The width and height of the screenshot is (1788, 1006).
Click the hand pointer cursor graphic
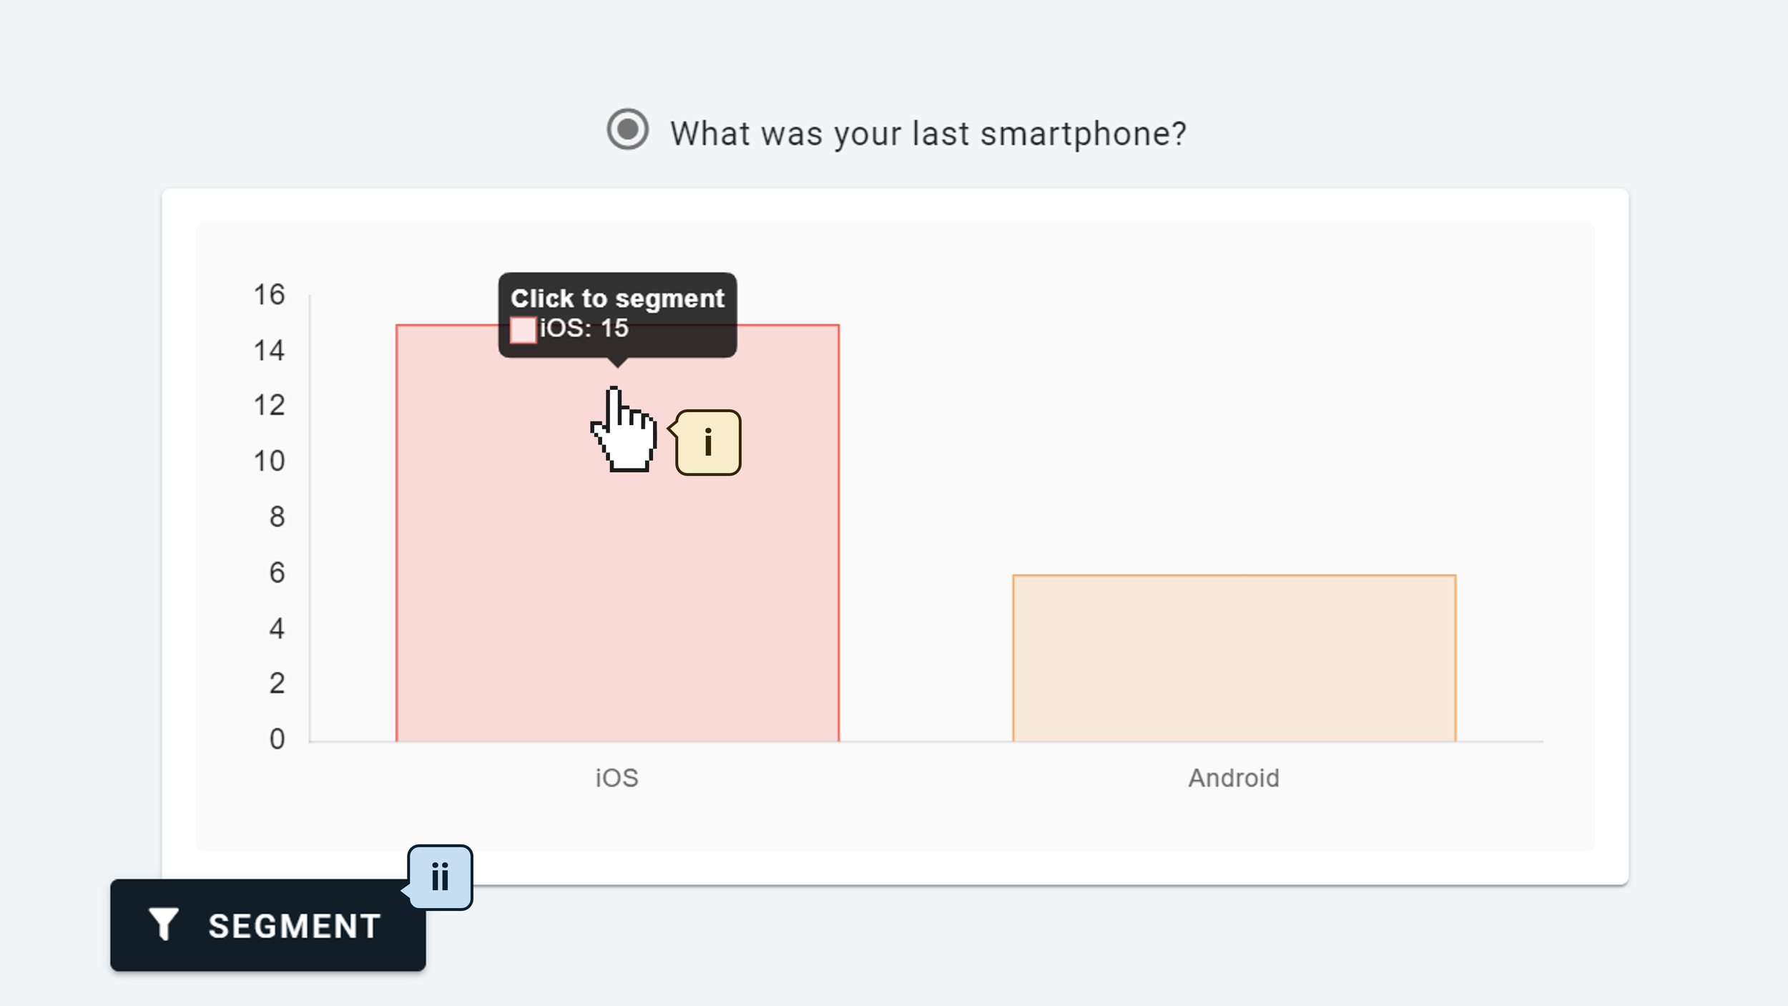[x=623, y=429]
